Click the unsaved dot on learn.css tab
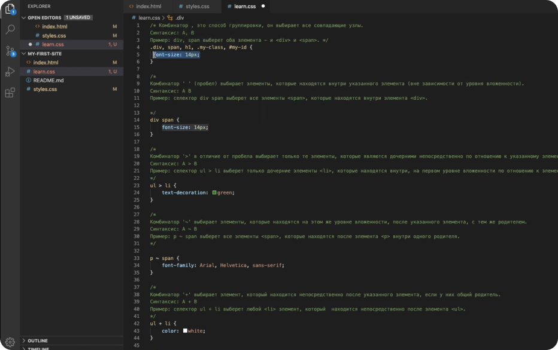 click(263, 6)
